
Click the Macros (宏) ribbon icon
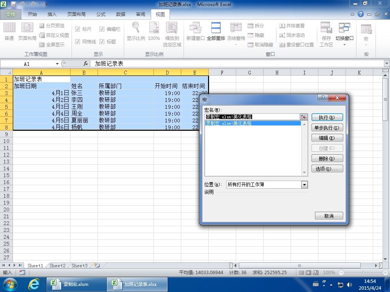366,34
